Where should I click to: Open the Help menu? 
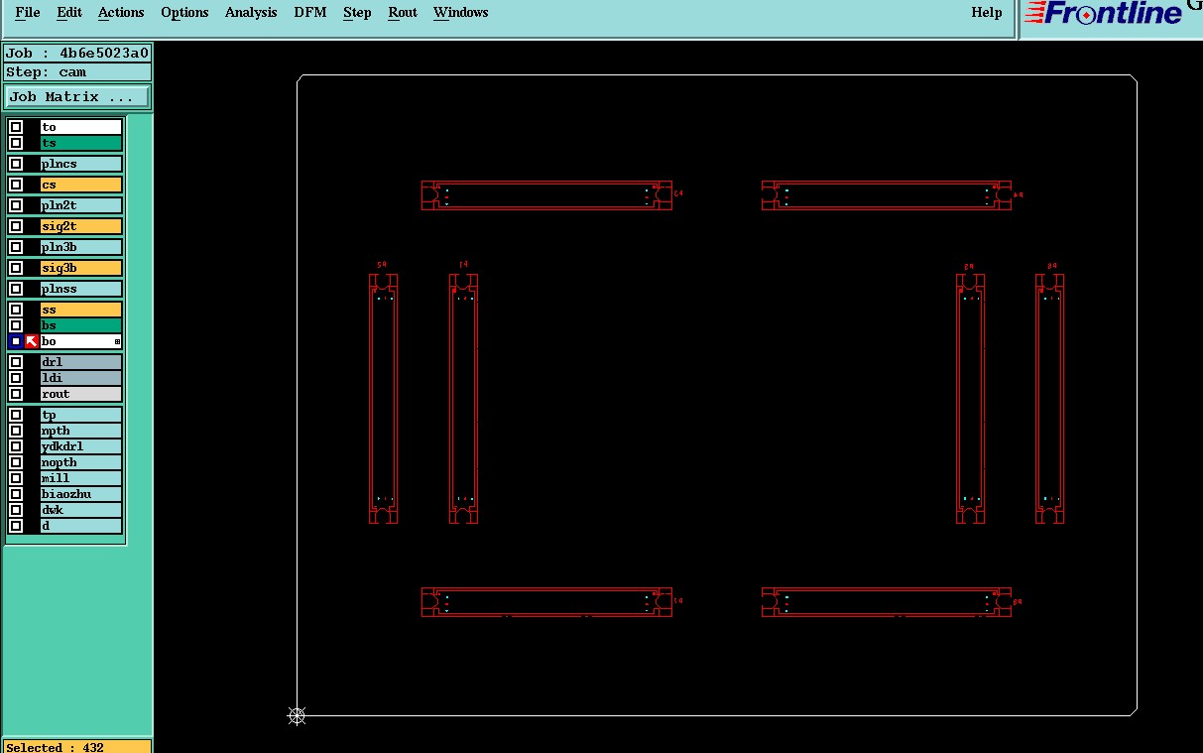[x=986, y=13]
